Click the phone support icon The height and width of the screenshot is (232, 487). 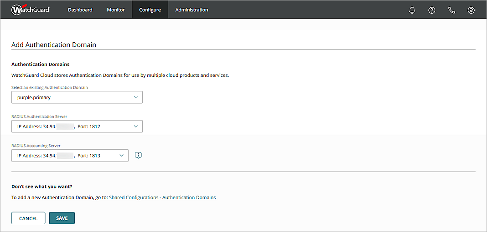click(451, 10)
